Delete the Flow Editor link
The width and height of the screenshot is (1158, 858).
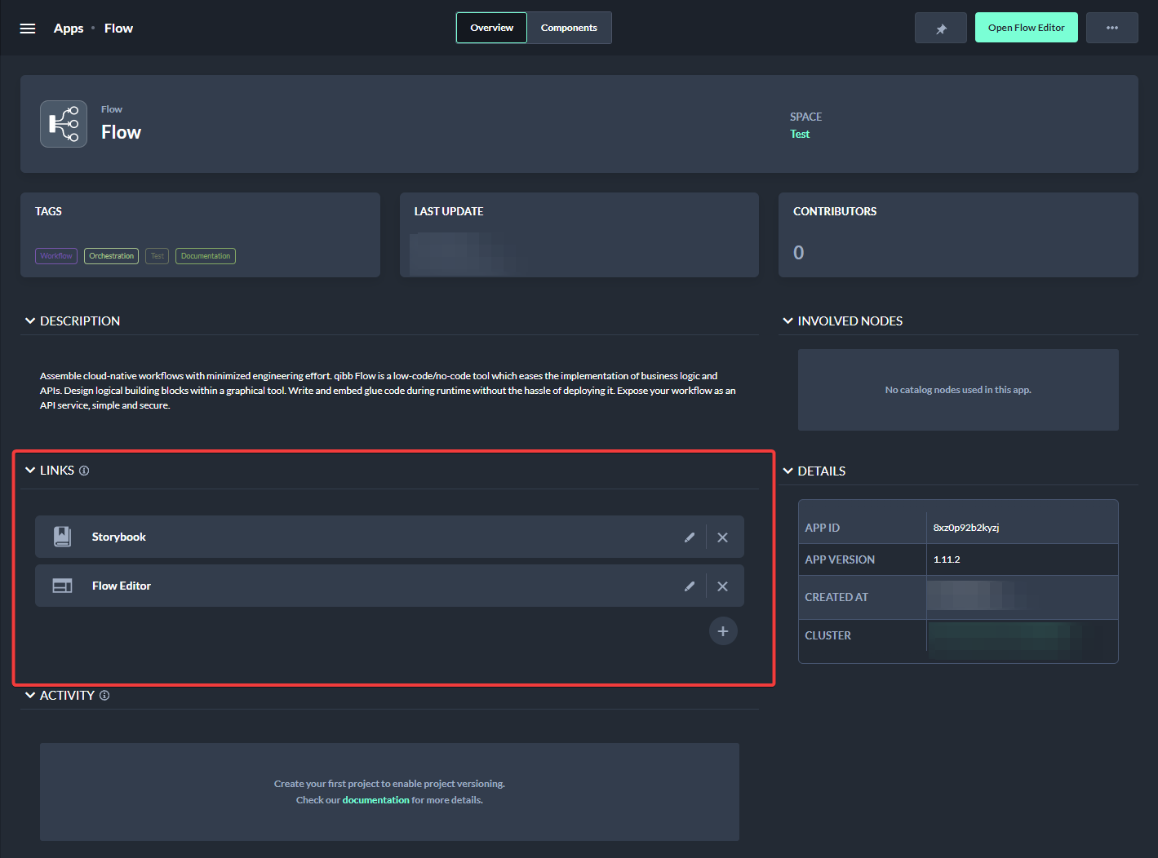click(x=722, y=586)
